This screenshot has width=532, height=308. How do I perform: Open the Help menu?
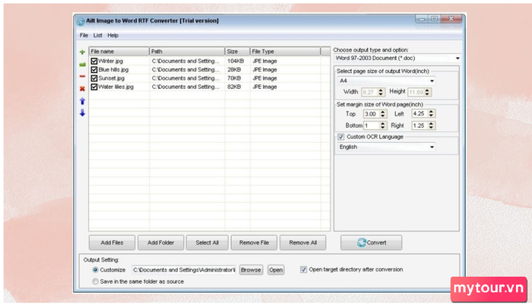pos(113,35)
